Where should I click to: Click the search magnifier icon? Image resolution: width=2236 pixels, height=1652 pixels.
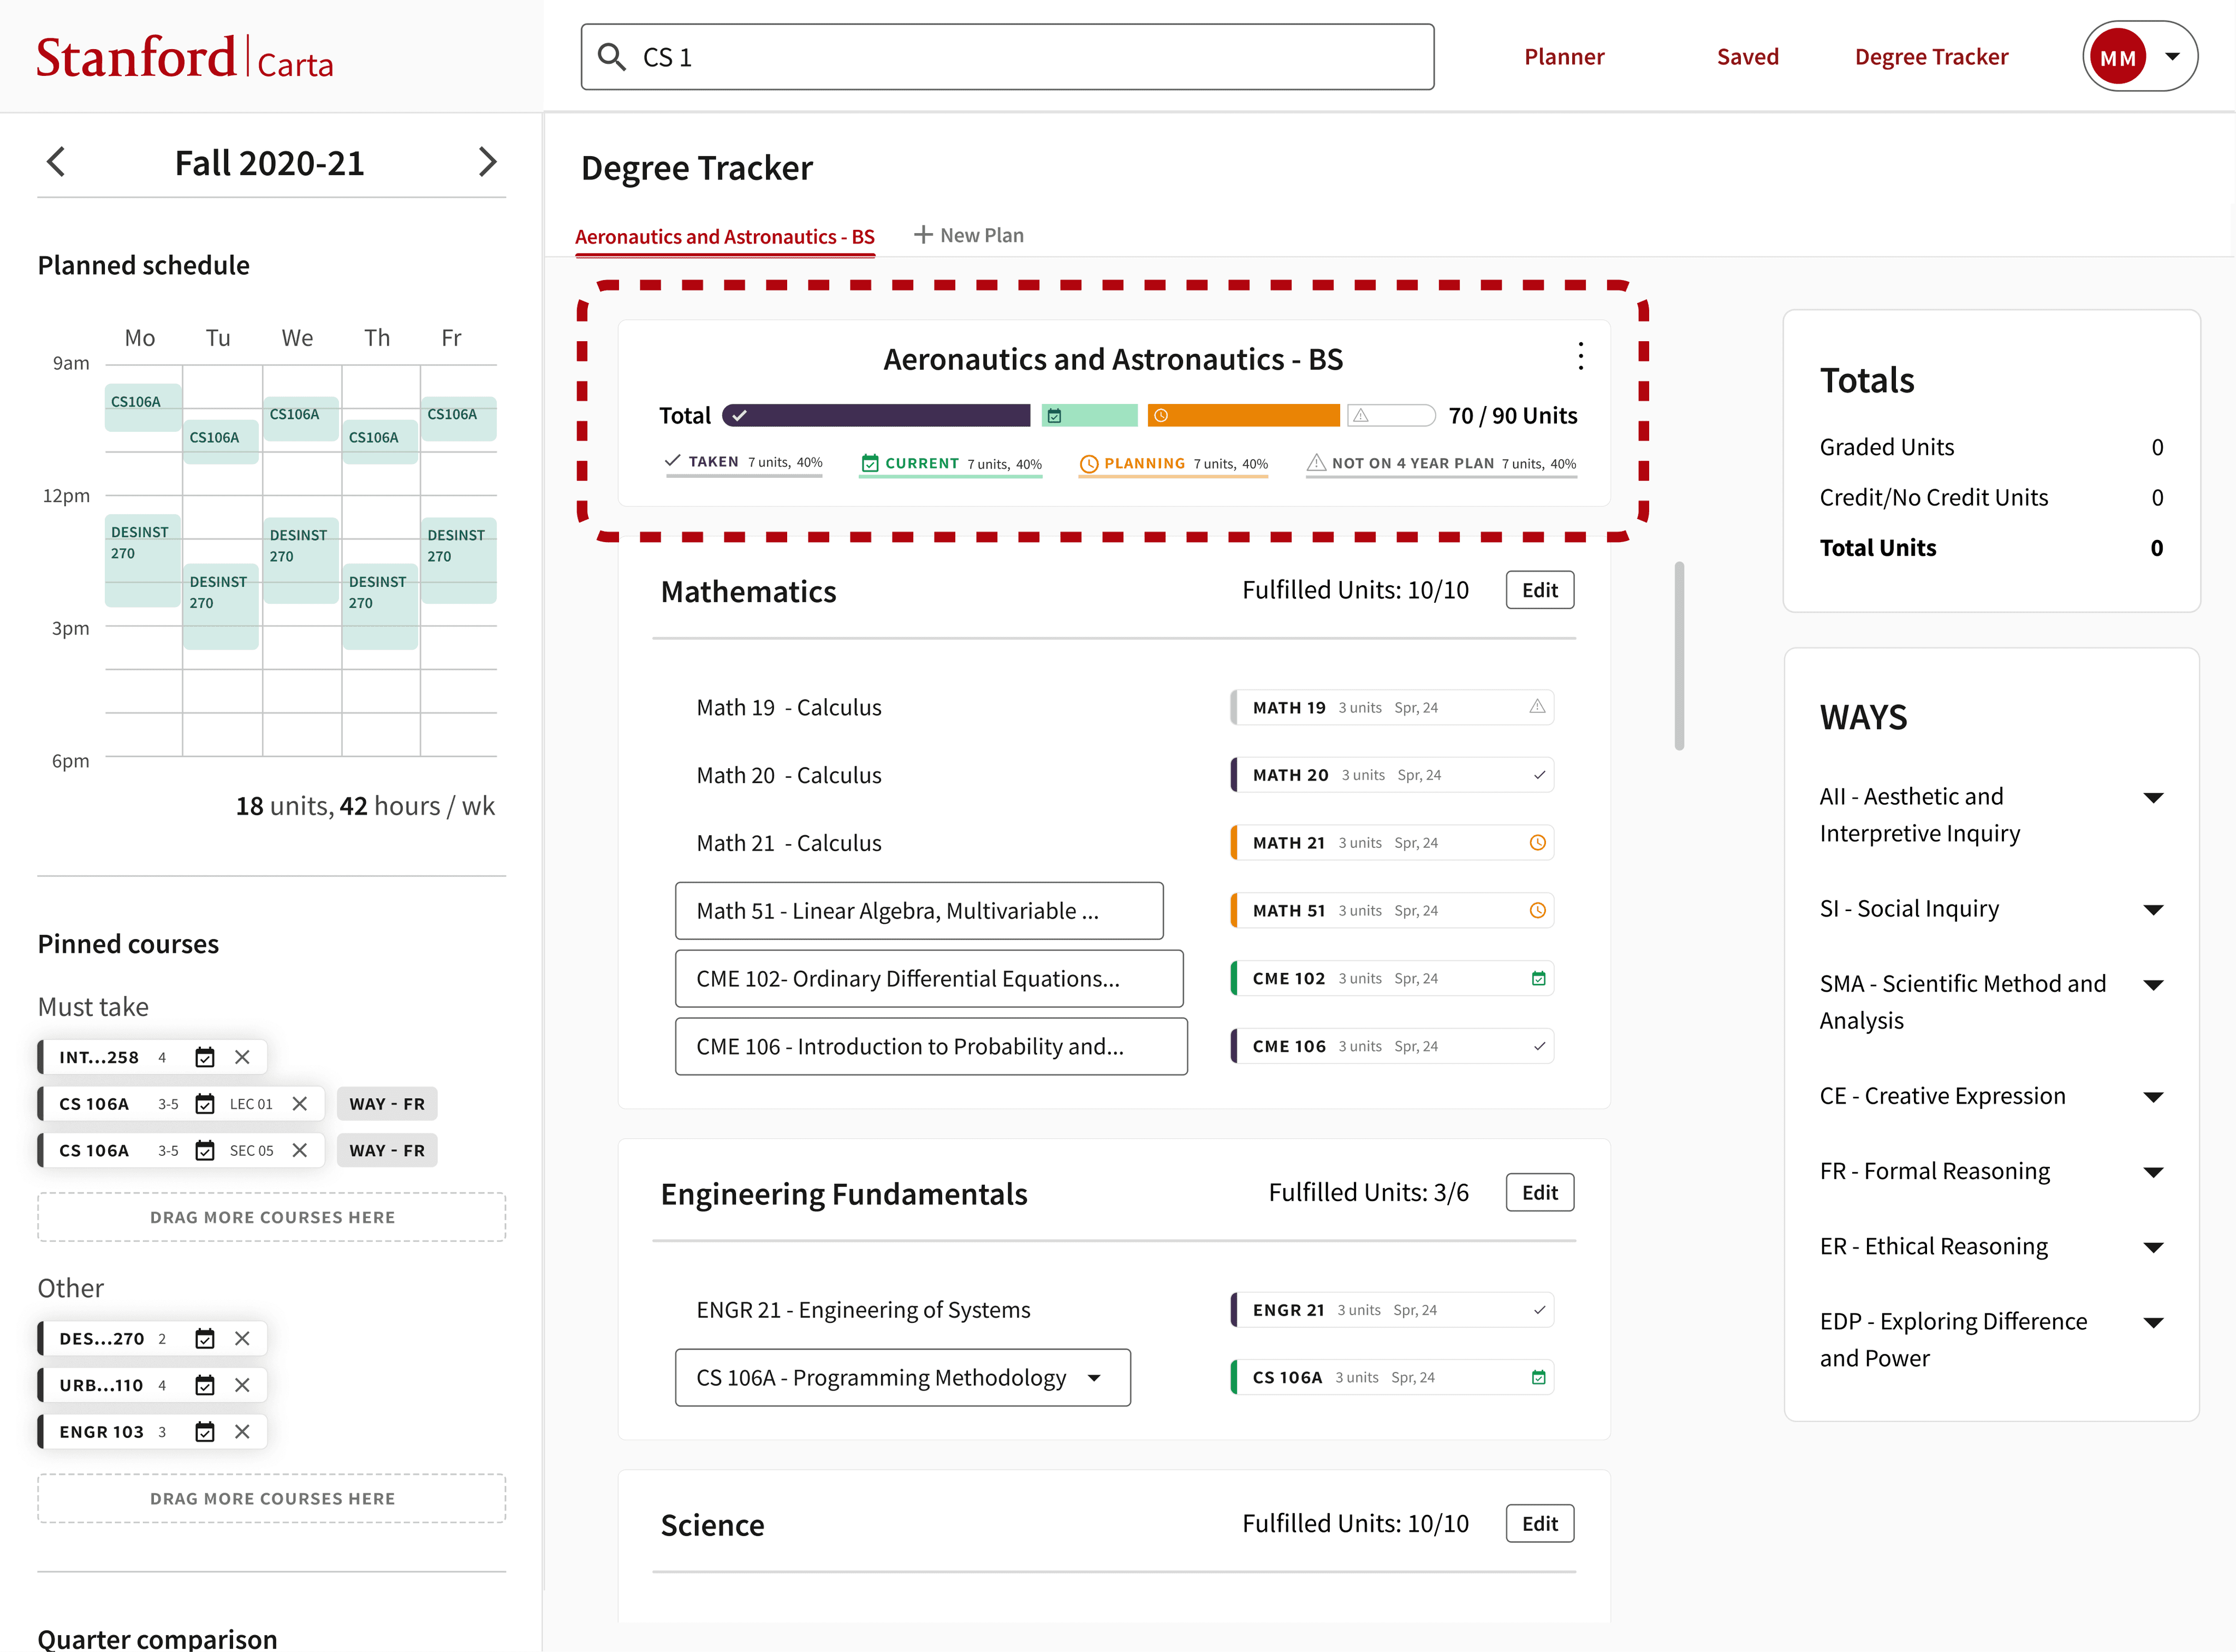pos(611,57)
